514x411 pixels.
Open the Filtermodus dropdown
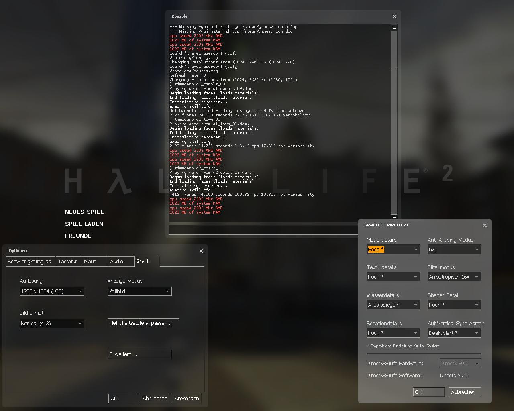pyautogui.click(x=454, y=277)
